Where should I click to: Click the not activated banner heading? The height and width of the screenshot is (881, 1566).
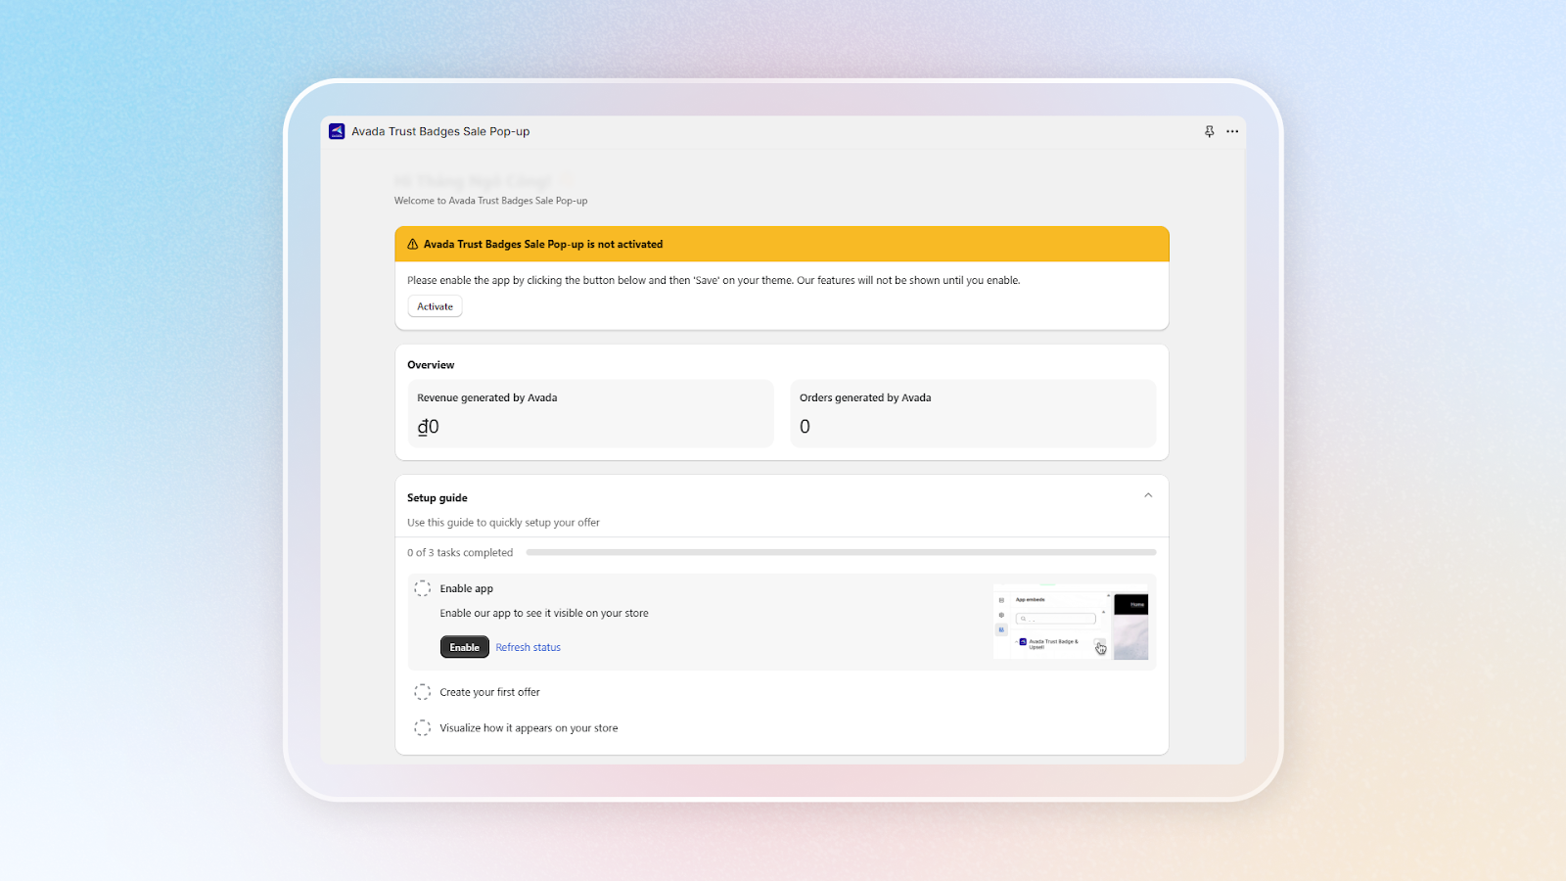tap(542, 245)
